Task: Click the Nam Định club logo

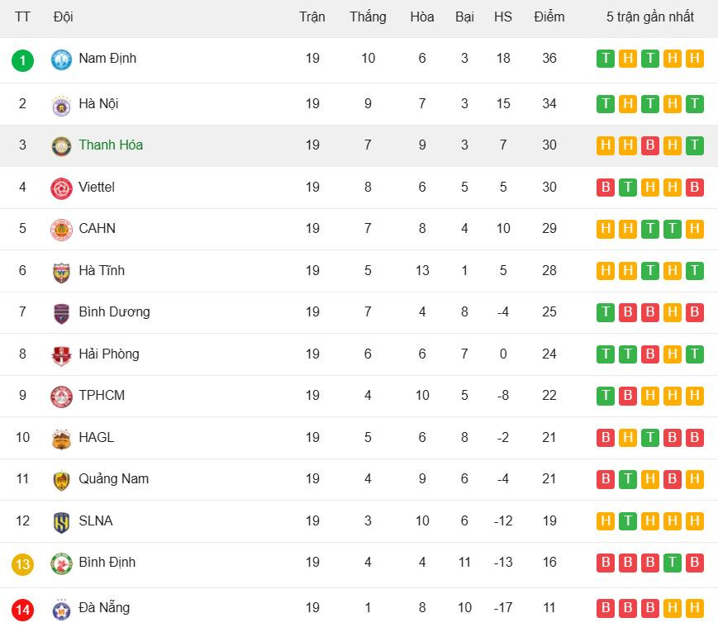Action: 62,59
